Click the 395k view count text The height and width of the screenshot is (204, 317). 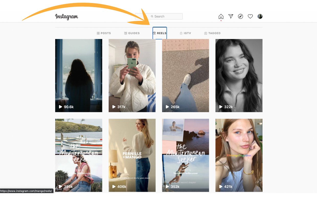click(x=68, y=187)
